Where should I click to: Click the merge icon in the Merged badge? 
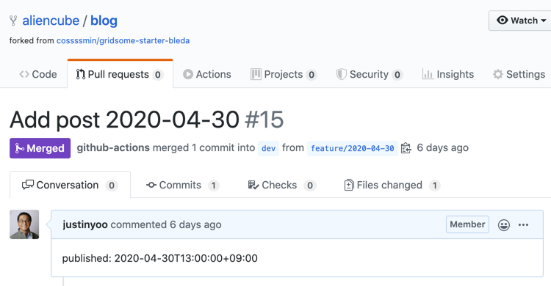19,148
